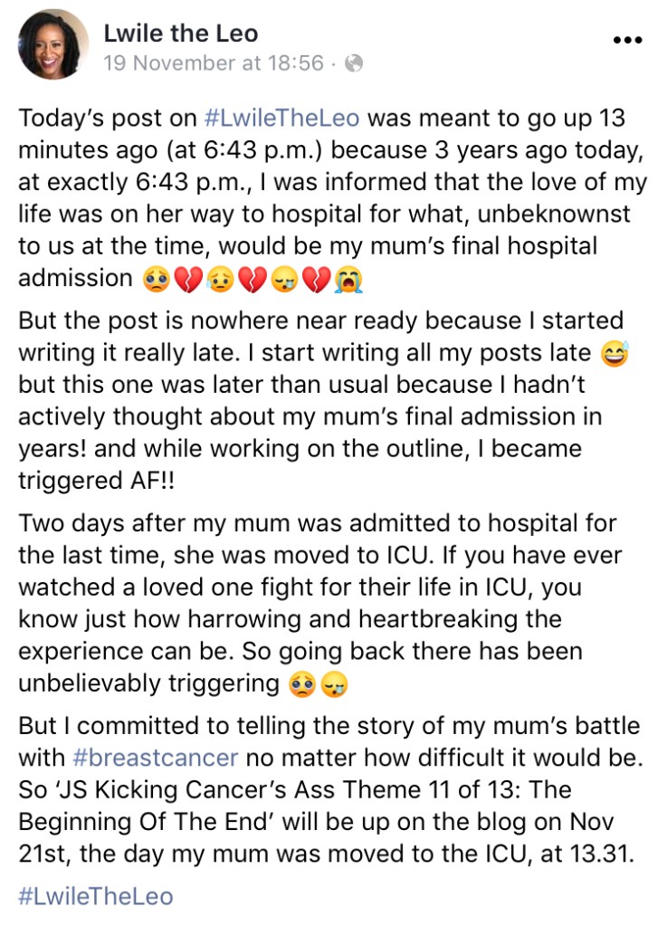The image size is (667, 926).
Task: Tap the text 'triggered AF!!'
Action: (98, 481)
